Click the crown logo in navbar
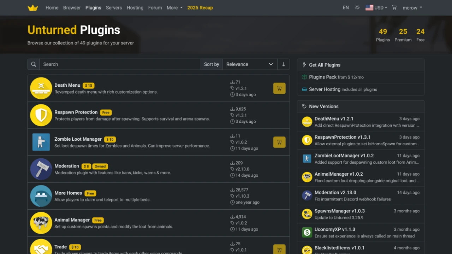452x254 pixels. click(x=33, y=8)
